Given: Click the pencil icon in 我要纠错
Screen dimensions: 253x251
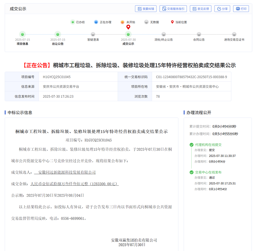Looking at the screenshot, I should coord(139,9).
